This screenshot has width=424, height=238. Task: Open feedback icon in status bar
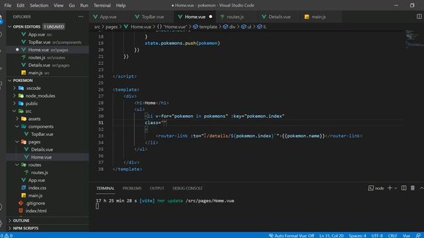click(x=418, y=235)
